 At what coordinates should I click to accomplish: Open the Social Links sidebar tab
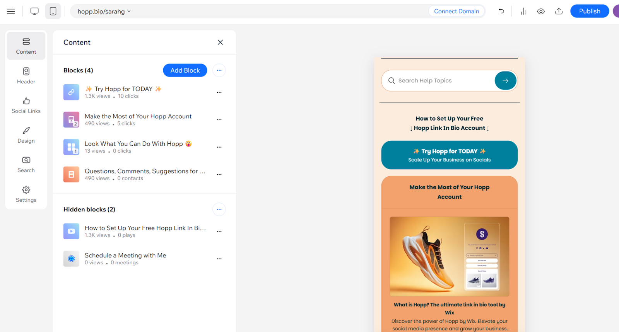tap(26, 106)
